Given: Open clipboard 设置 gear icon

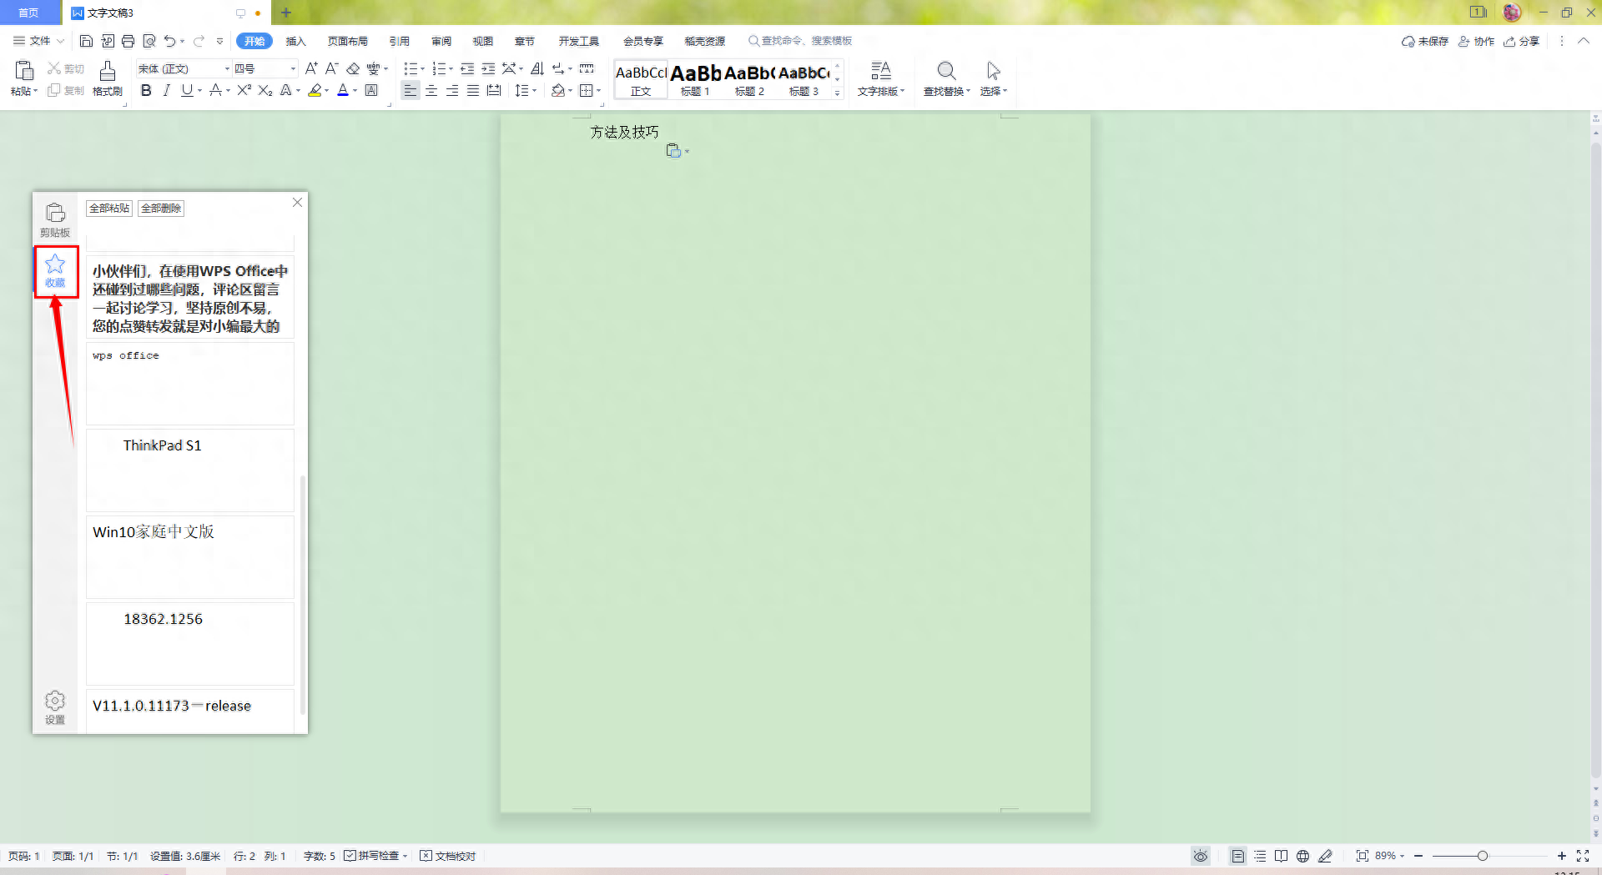Looking at the screenshot, I should click(x=55, y=707).
